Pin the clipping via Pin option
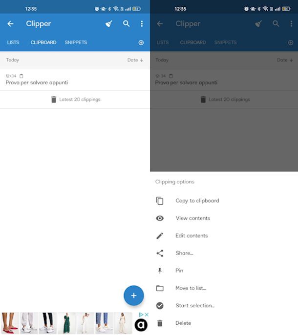The height and width of the screenshot is (335, 298). click(x=224, y=271)
